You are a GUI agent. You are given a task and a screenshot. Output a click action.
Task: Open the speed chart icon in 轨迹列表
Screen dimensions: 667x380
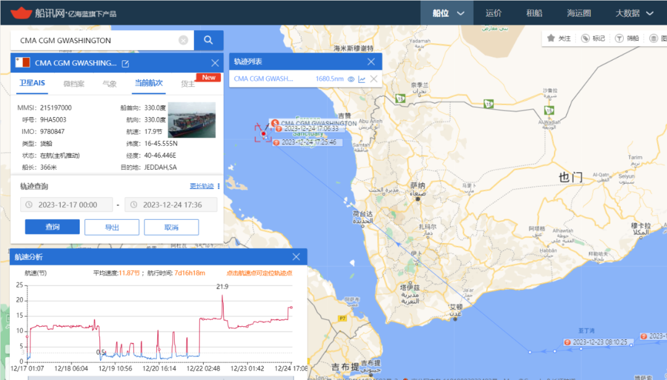pos(362,79)
